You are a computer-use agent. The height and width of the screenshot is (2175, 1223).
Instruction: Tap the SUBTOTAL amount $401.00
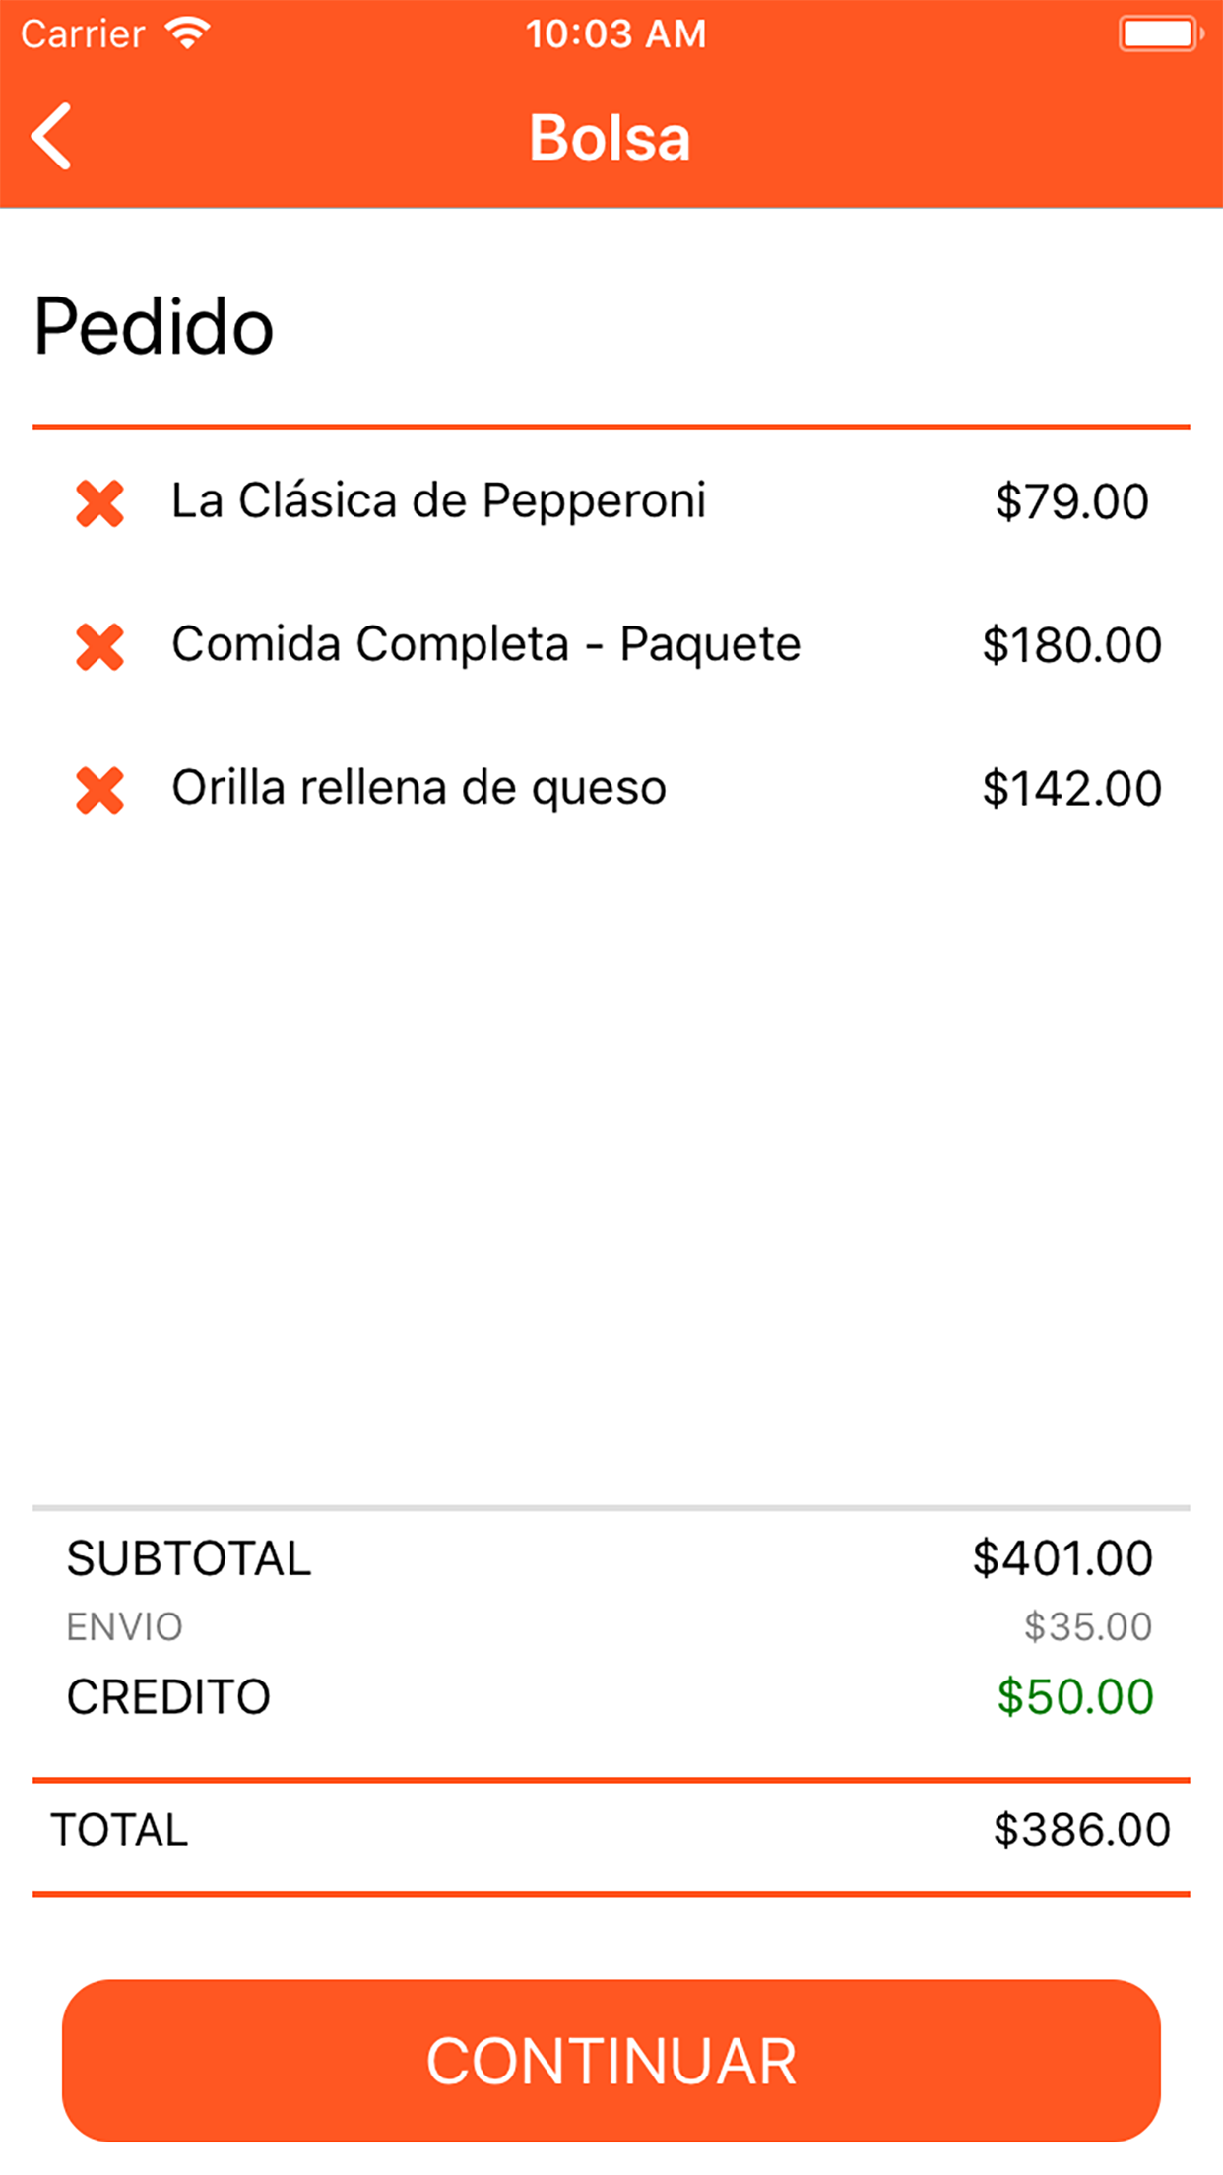click(x=1062, y=1558)
